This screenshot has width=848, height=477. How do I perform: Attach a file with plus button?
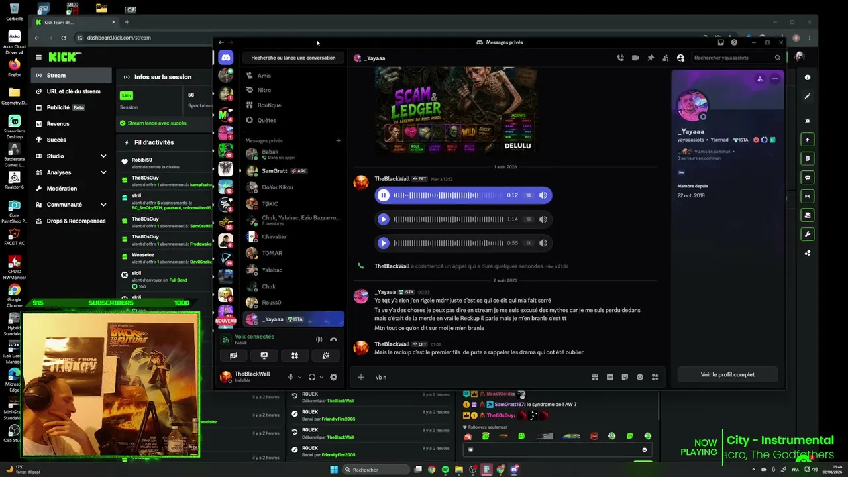tap(361, 377)
